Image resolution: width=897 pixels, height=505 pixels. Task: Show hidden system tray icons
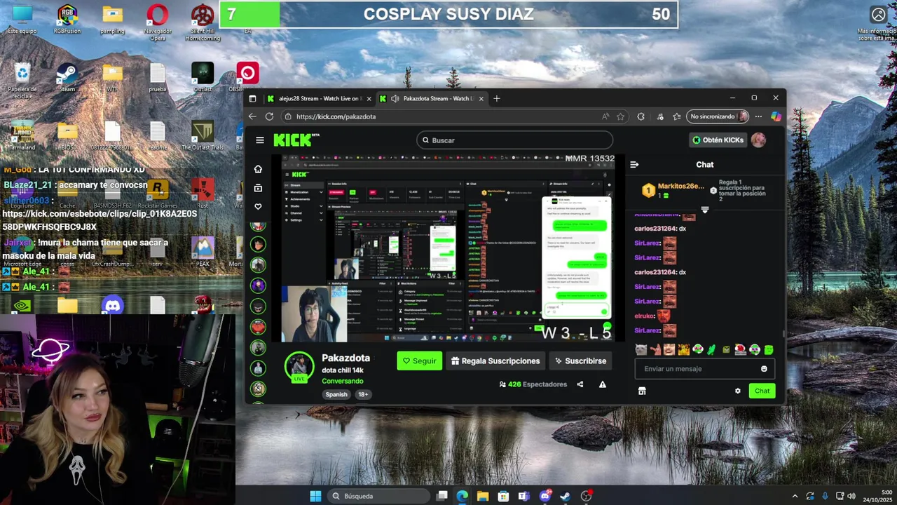click(x=795, y=496)
